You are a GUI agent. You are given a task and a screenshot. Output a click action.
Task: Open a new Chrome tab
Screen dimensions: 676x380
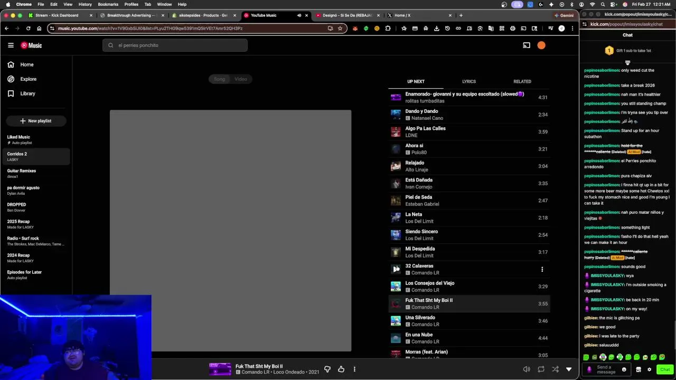461,15
